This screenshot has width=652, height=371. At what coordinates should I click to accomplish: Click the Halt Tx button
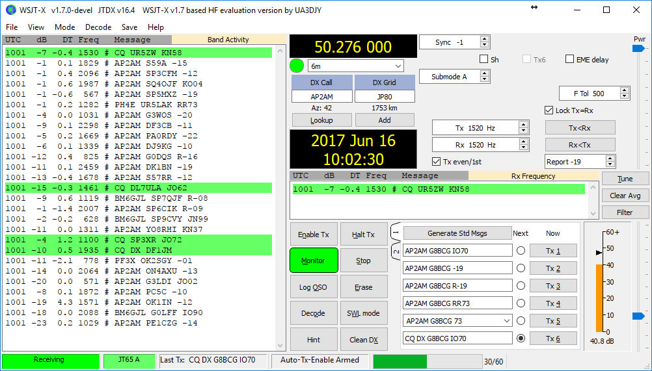(364, 235)
